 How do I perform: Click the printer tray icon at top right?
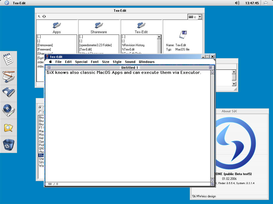pos(266,3)
